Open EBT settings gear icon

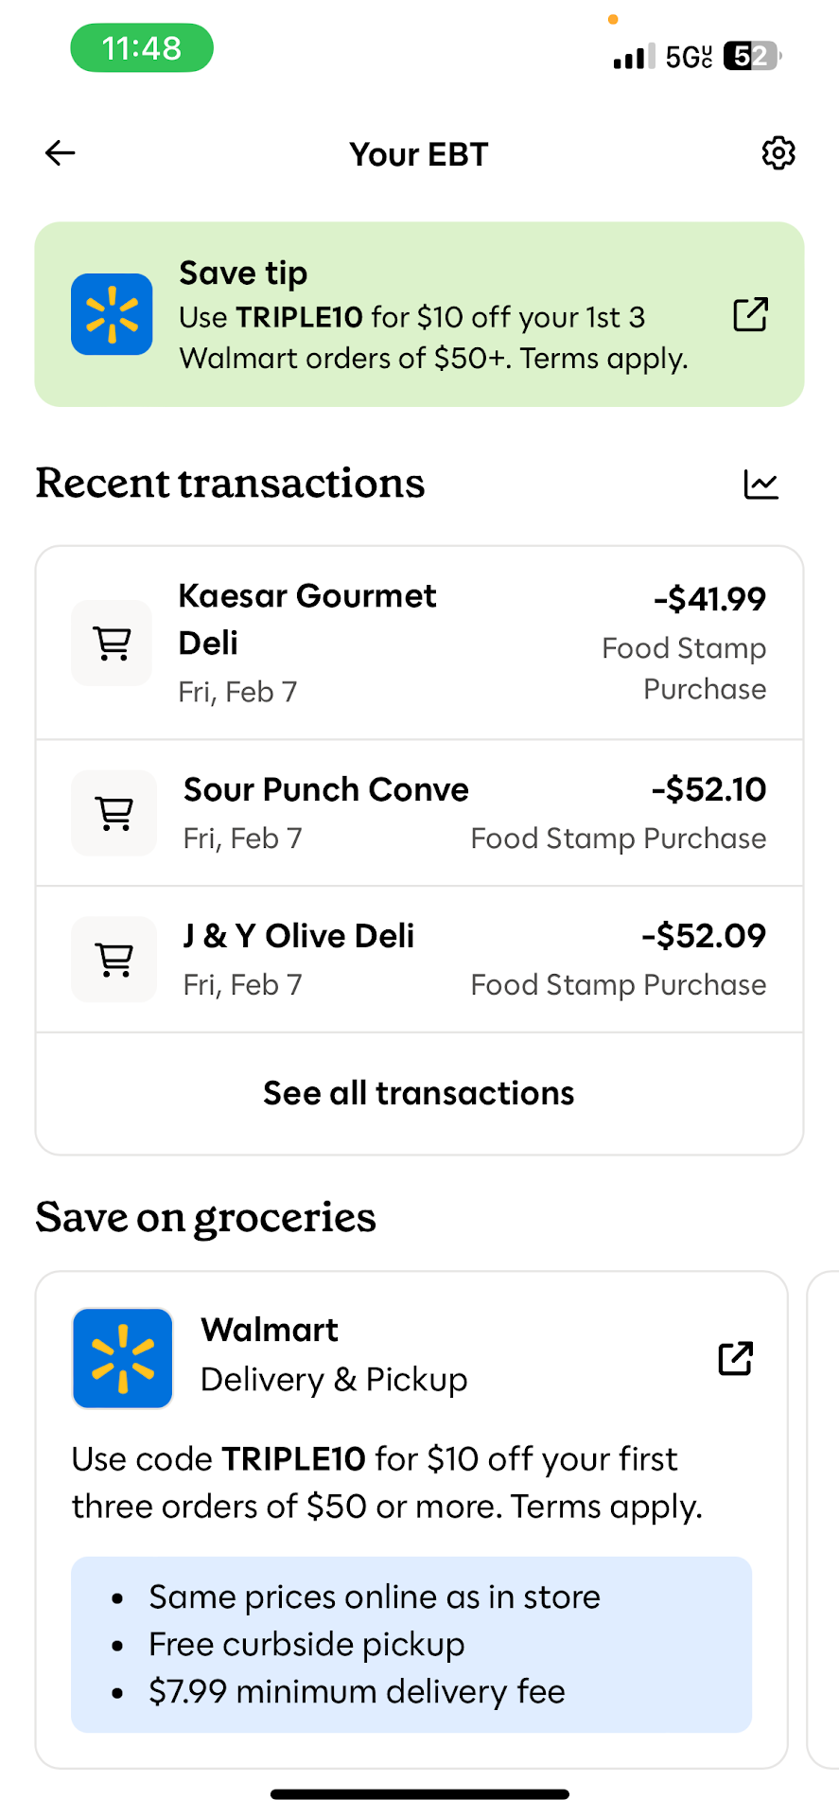tap(778, 153)
